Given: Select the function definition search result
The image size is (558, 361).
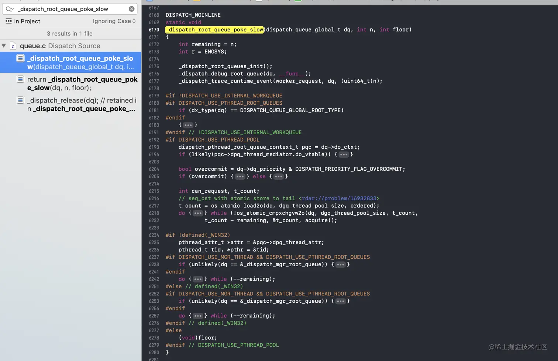Looking at the screenshot, I should 70,62.
